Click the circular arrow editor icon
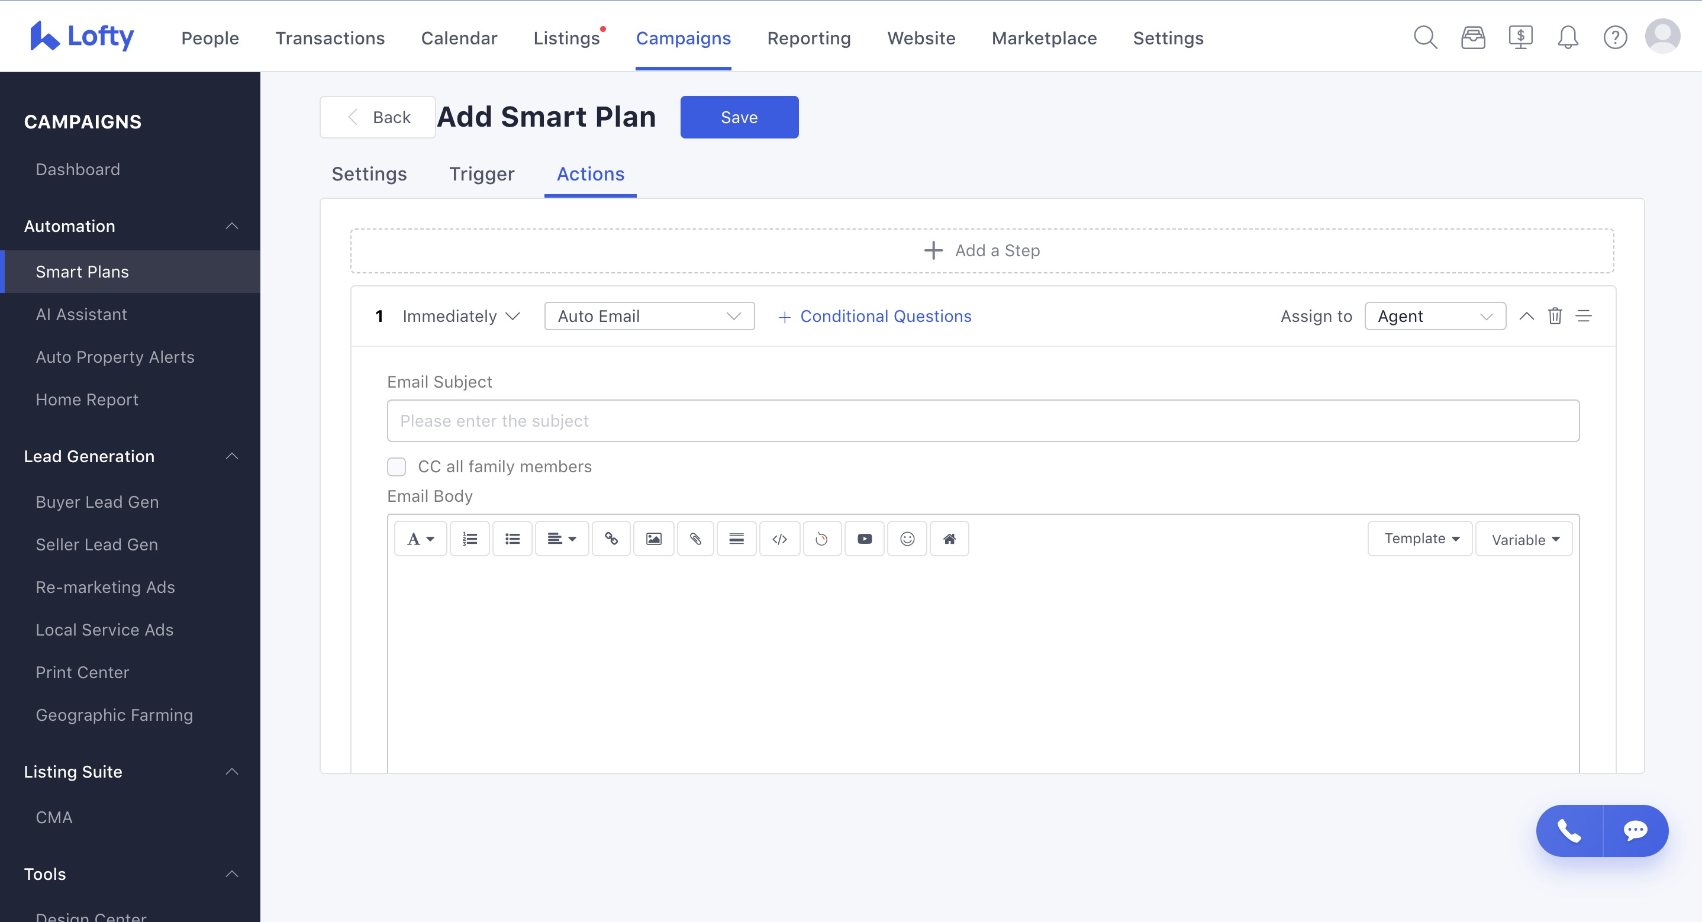 click(821, 539)
